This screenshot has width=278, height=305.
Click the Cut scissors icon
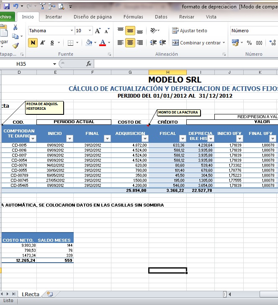coord(15,27)
